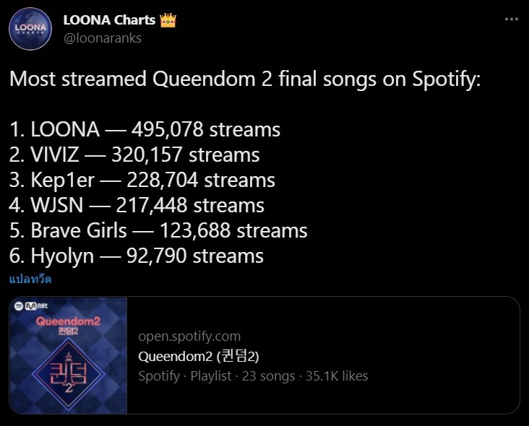Select the 'Most streamed Queendom 2' heading line

point(245,79)
